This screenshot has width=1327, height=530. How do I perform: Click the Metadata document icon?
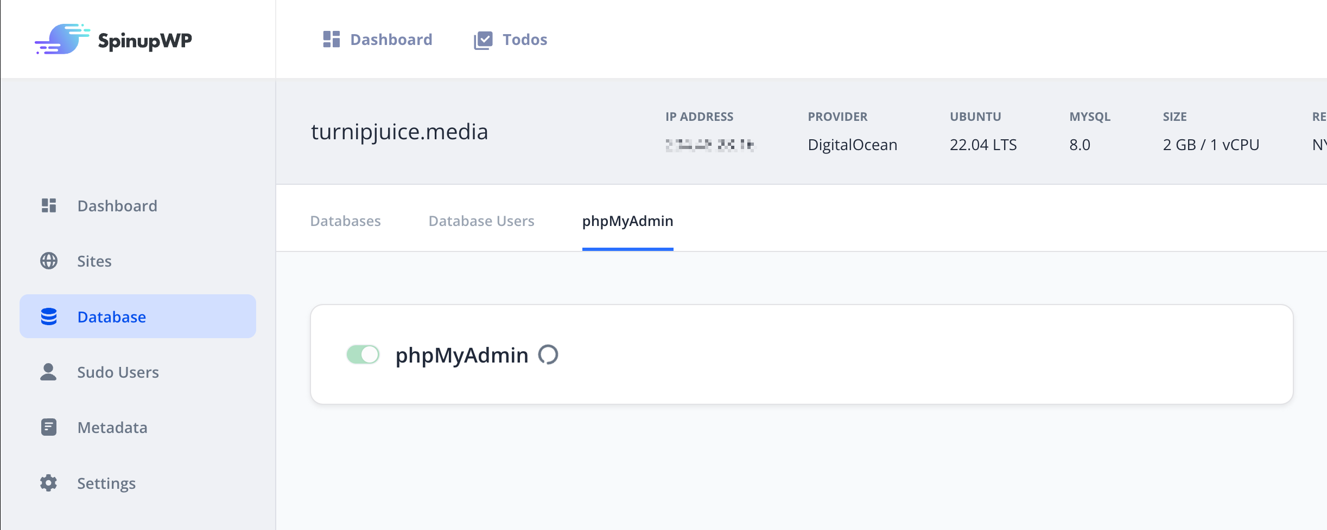(49, 427)
